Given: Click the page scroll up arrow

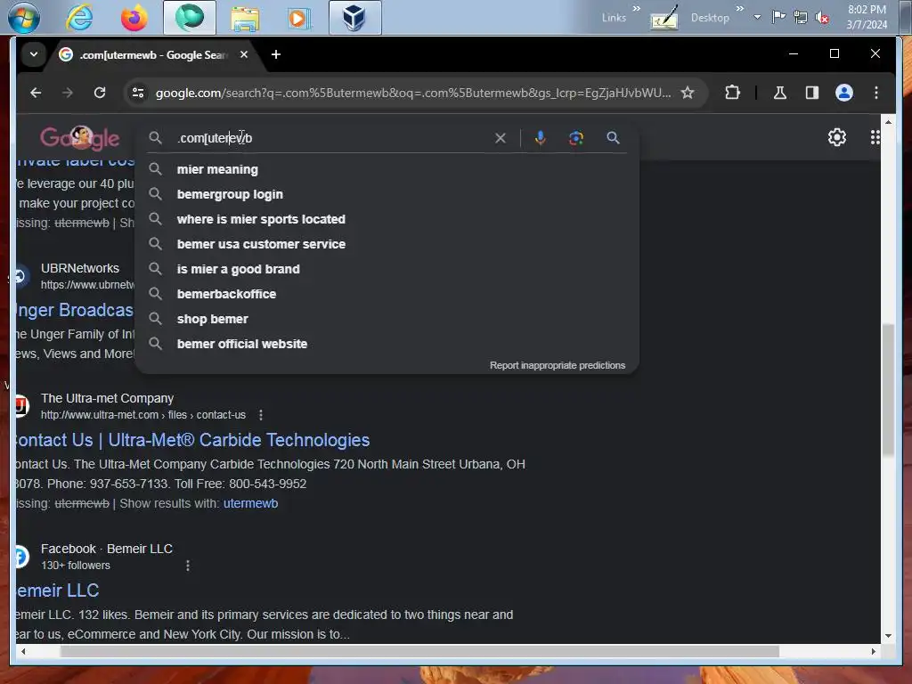Looking at the screenshot, I should point(888,122).
